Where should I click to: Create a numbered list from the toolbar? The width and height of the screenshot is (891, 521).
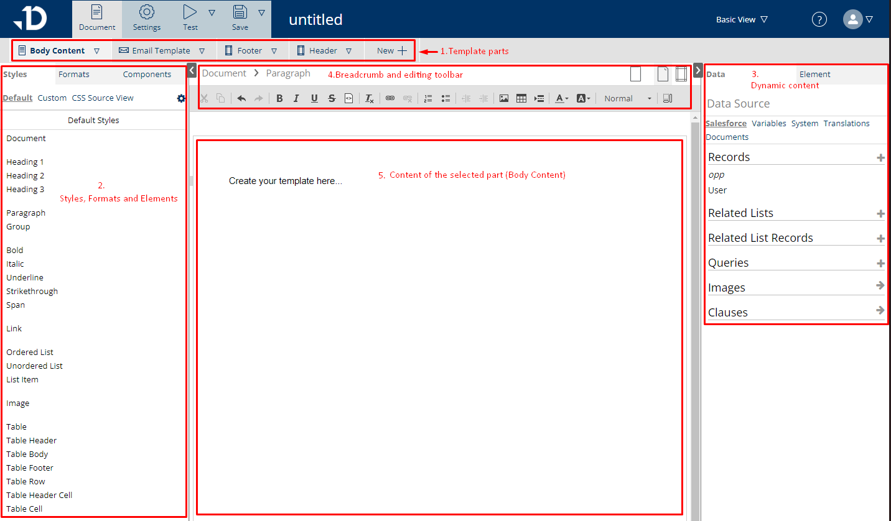click(427, 98)
